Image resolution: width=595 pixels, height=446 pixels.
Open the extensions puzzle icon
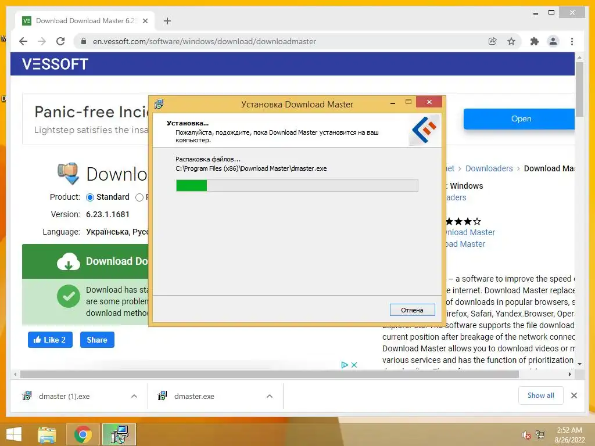(x=535, y=41)
